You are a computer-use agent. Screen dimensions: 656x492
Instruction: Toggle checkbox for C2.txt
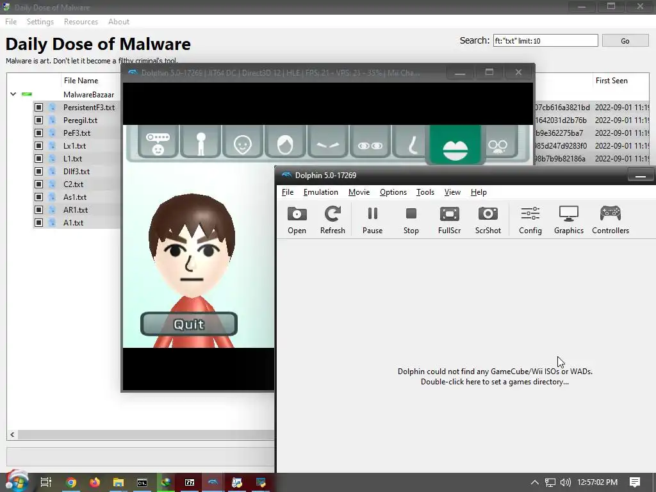38,184
